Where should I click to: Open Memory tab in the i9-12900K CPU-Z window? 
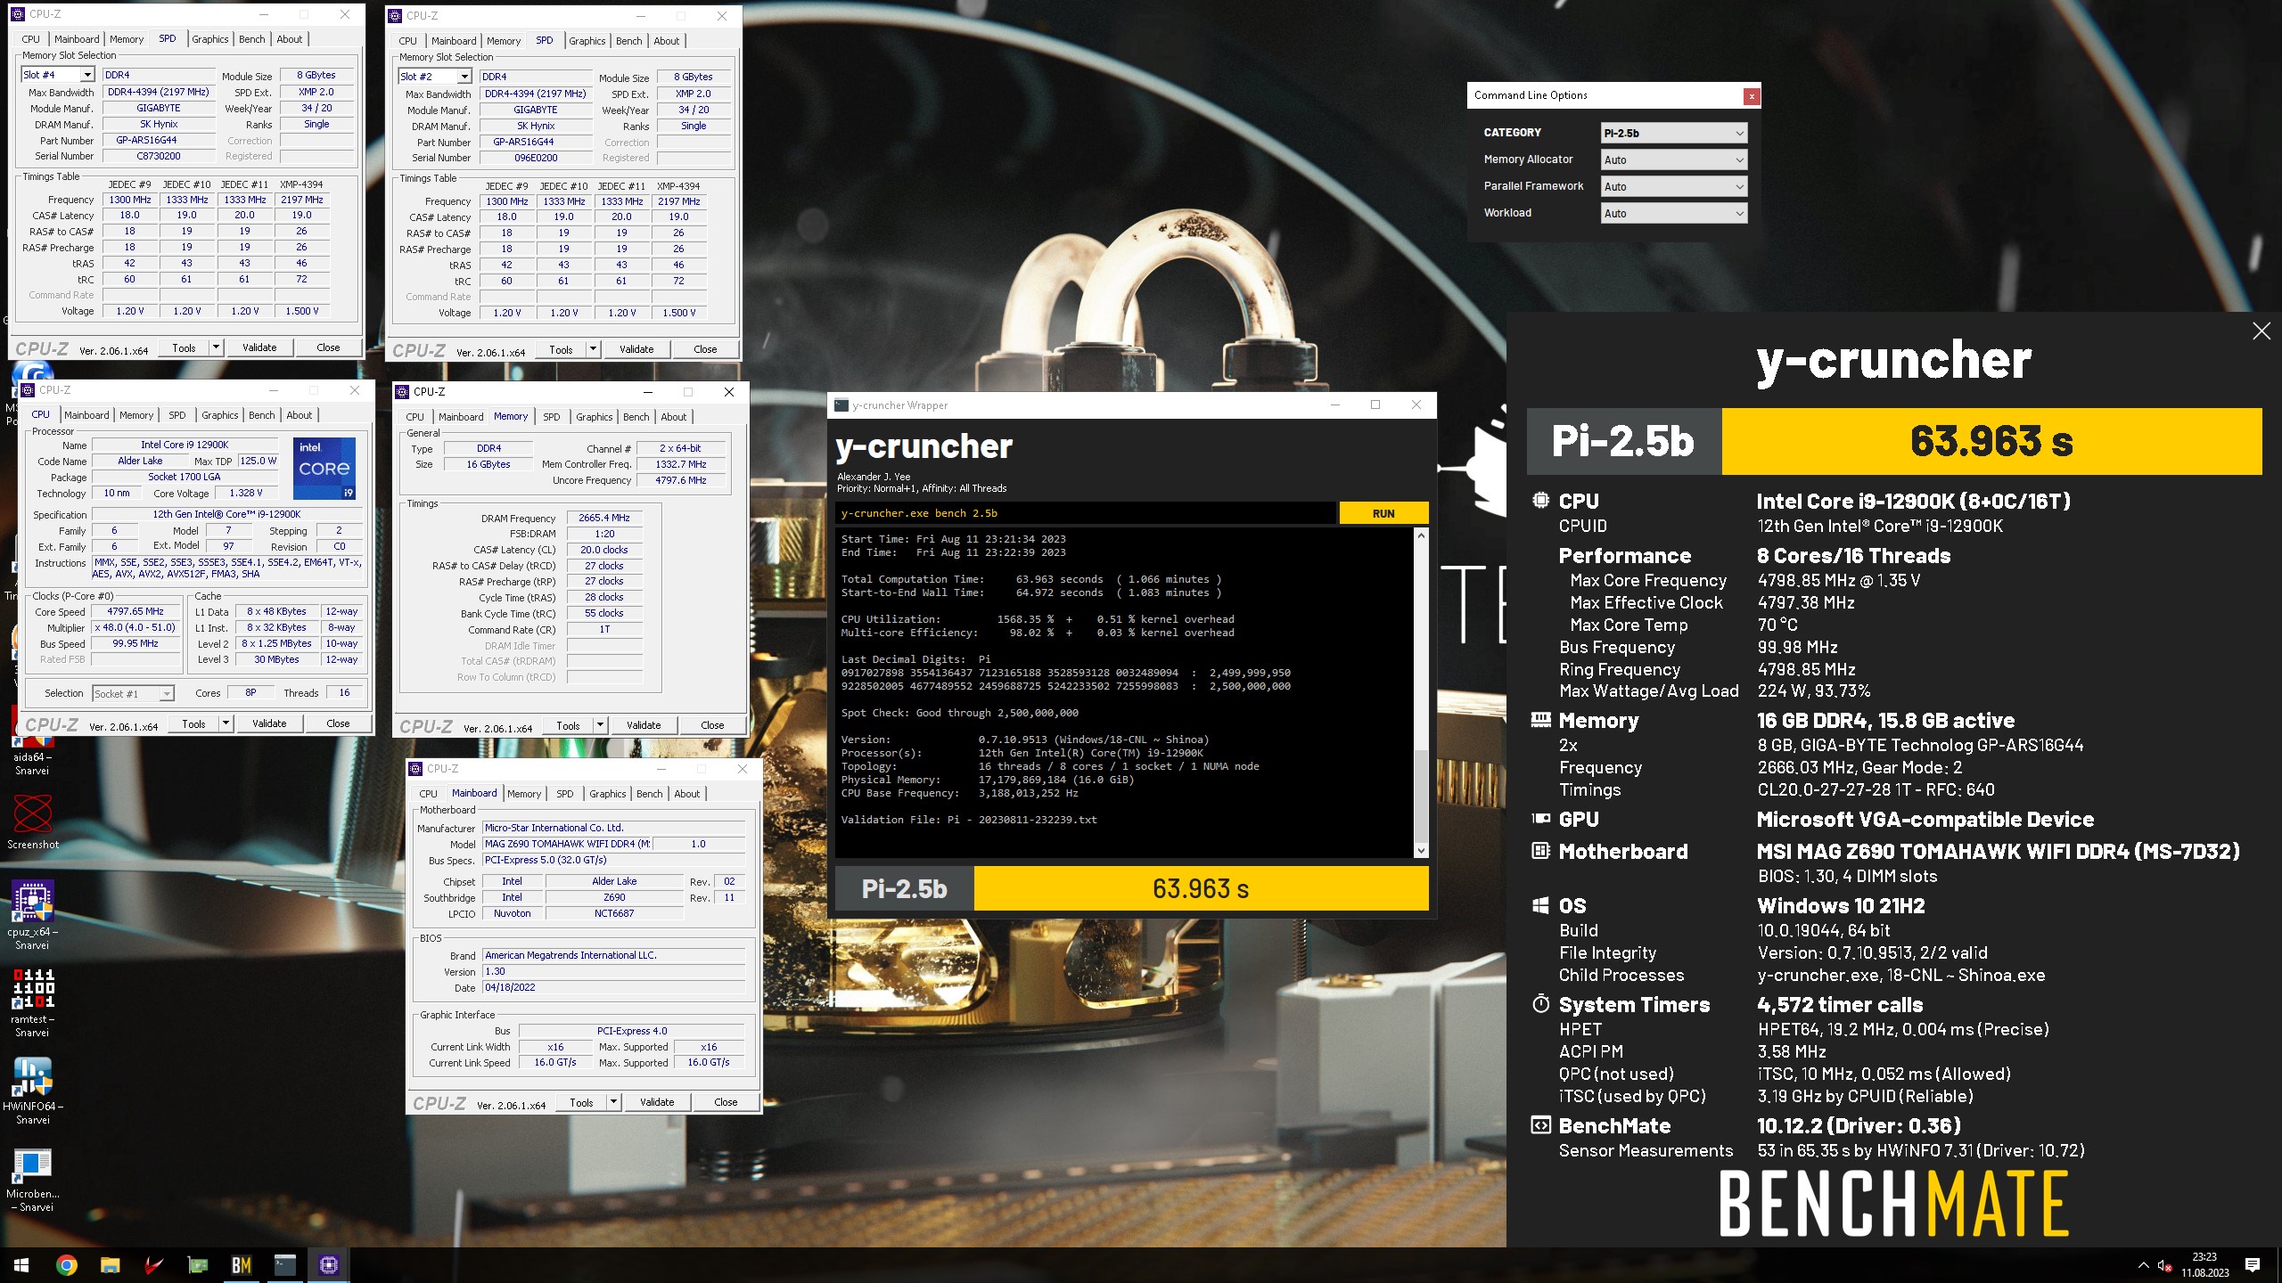click(136, 415)
